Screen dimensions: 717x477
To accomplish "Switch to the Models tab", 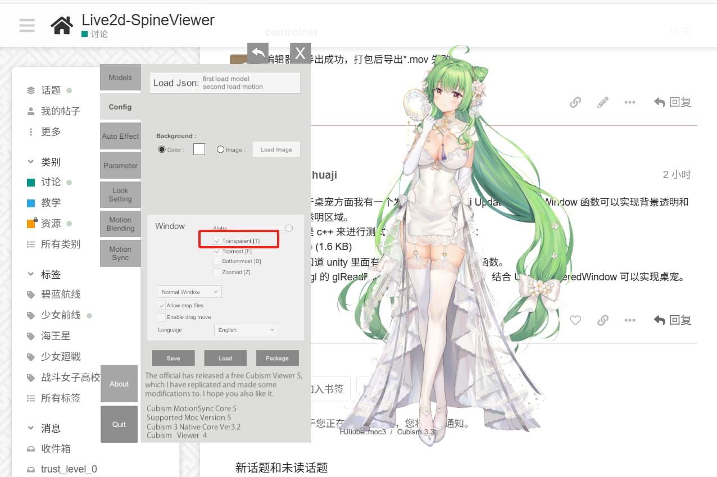I will tap(120, 78).
